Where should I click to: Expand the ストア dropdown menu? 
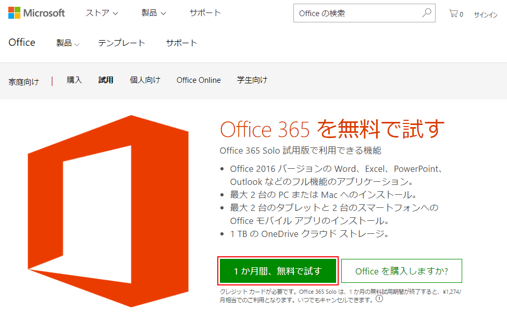coord(102,13)
